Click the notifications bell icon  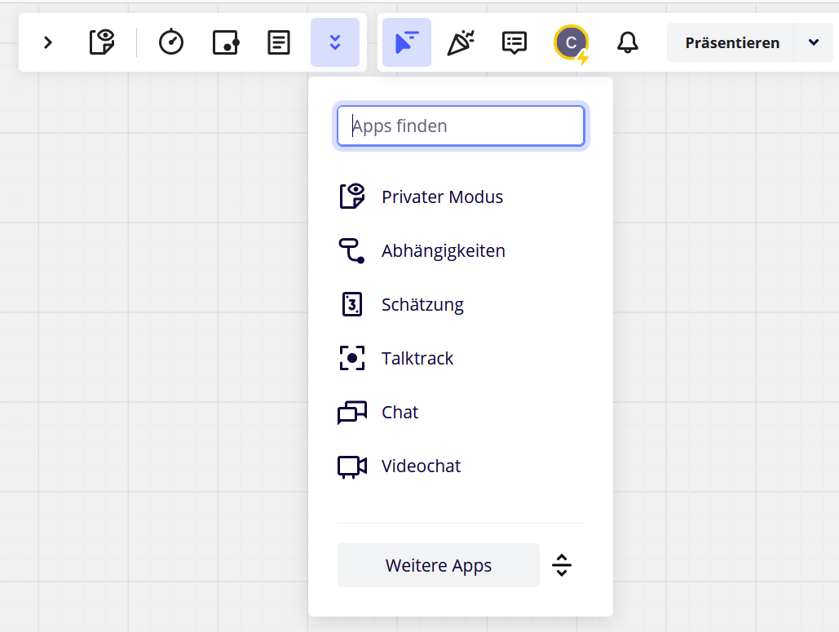click(x=627, y=42)
